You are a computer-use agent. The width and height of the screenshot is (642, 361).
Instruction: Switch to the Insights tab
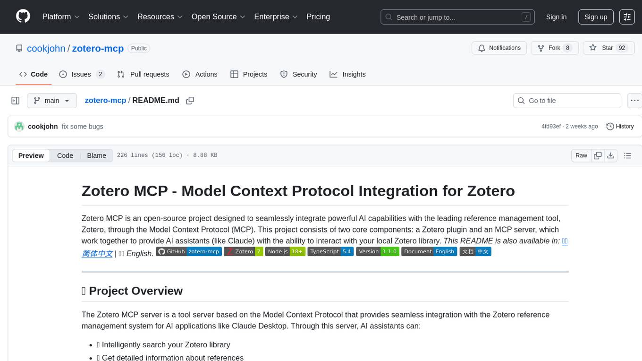pyautogui.click(x=347, y=74)
